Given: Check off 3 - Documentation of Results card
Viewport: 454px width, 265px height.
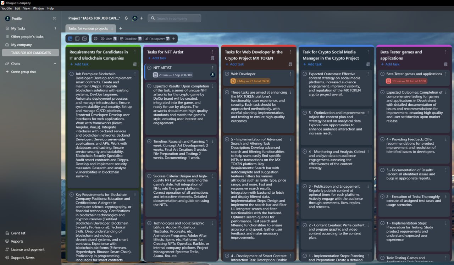Looking at the screenshot, I should [382, 170].
